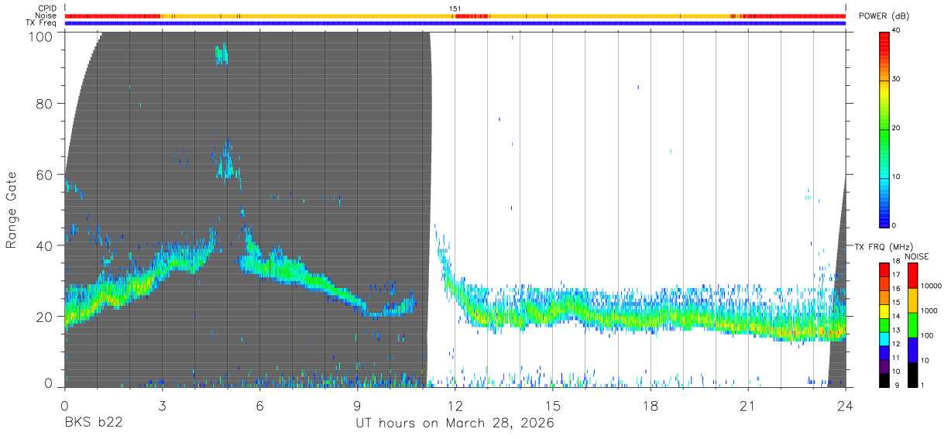The image size is (951, 439).
Task: Click the UT hours on March 28, 2026 title
Action: pyautogui.click(x=455, y=423)
